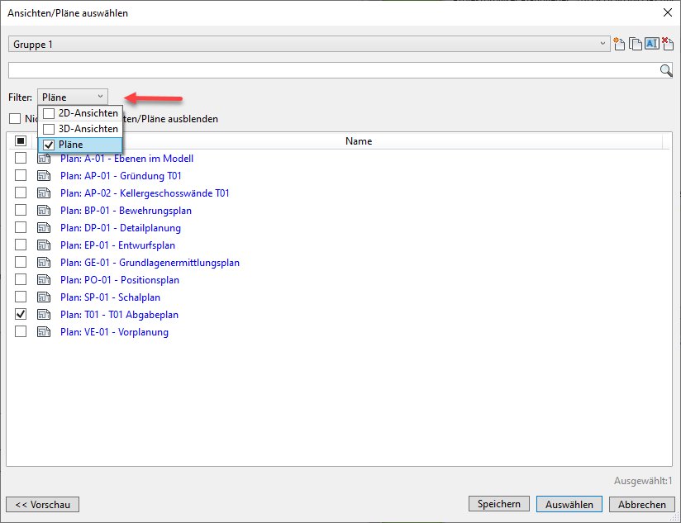Image resolution: width=681 pixels, height=523 pixels.
Task: Enable 2D-Ansichten in the filter list
Action: tap(50, 113)
